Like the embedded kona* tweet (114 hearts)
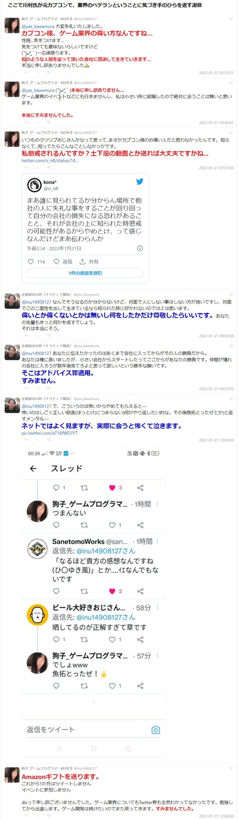The height and width of the screenshot is (819, 239). tap(31, 262)
